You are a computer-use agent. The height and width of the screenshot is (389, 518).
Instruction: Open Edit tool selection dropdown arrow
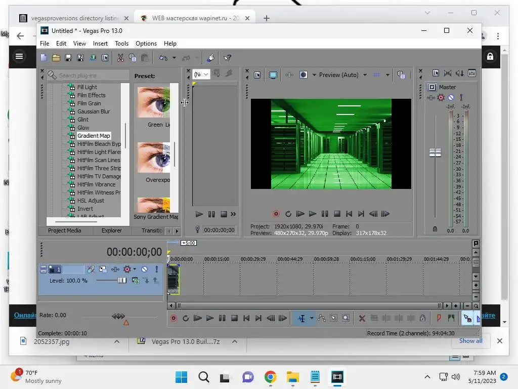pyautogui.click(x=312, y=318)
